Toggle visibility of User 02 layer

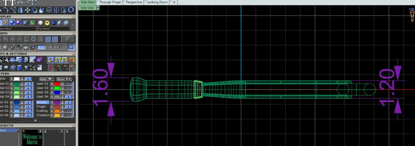(68, 88)
